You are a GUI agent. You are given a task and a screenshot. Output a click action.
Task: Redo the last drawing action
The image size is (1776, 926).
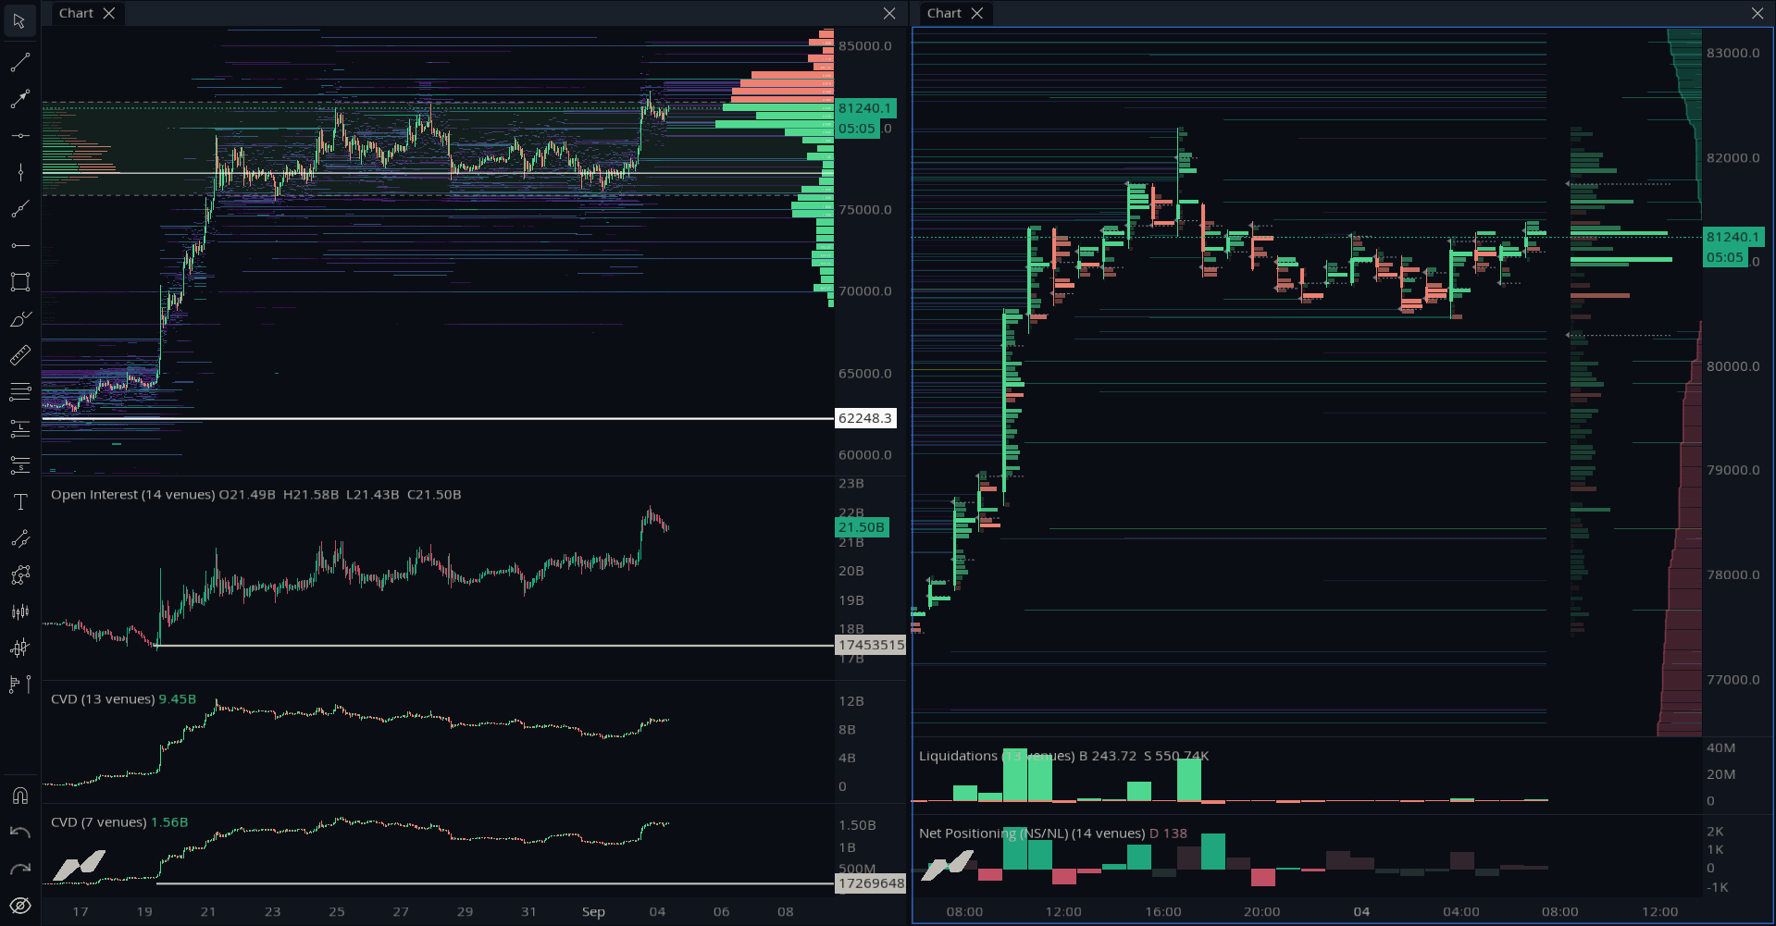click(x=19, y=869)
